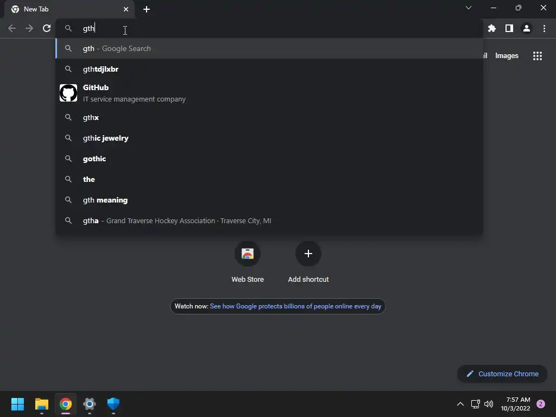Toggle the side panel icon
The image size is (556, 417).
coord(509,28)
